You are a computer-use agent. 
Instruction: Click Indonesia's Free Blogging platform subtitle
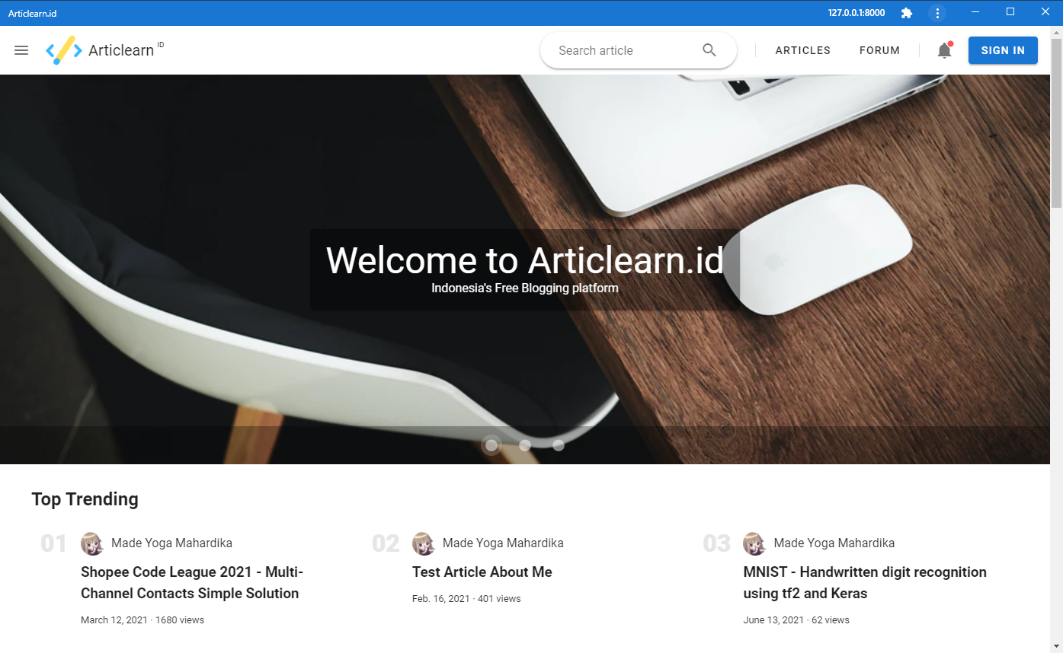tap(525, 288)
